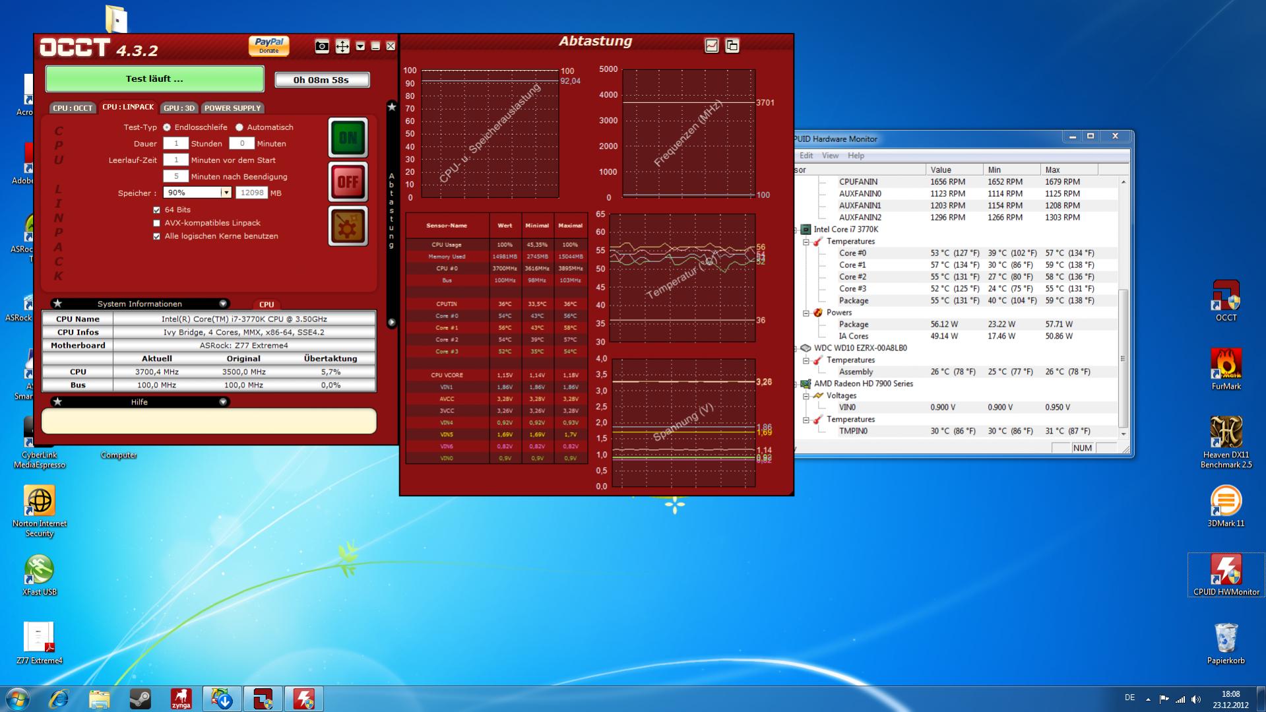Screen dimensions: 1266x712
Task: Collapse Intel Core i7 Temperatures node
Action: click(806, 242)
